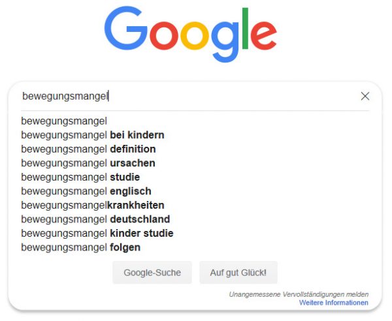The image size is (392, 321).
Task: Pick the 'bewegungsmangelkrankheiten' suggestion
Action: pos(92,206)
